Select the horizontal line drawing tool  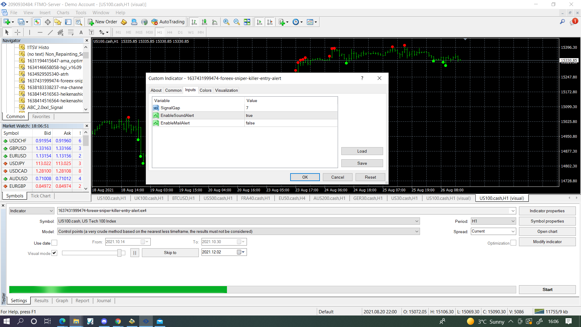40,32
